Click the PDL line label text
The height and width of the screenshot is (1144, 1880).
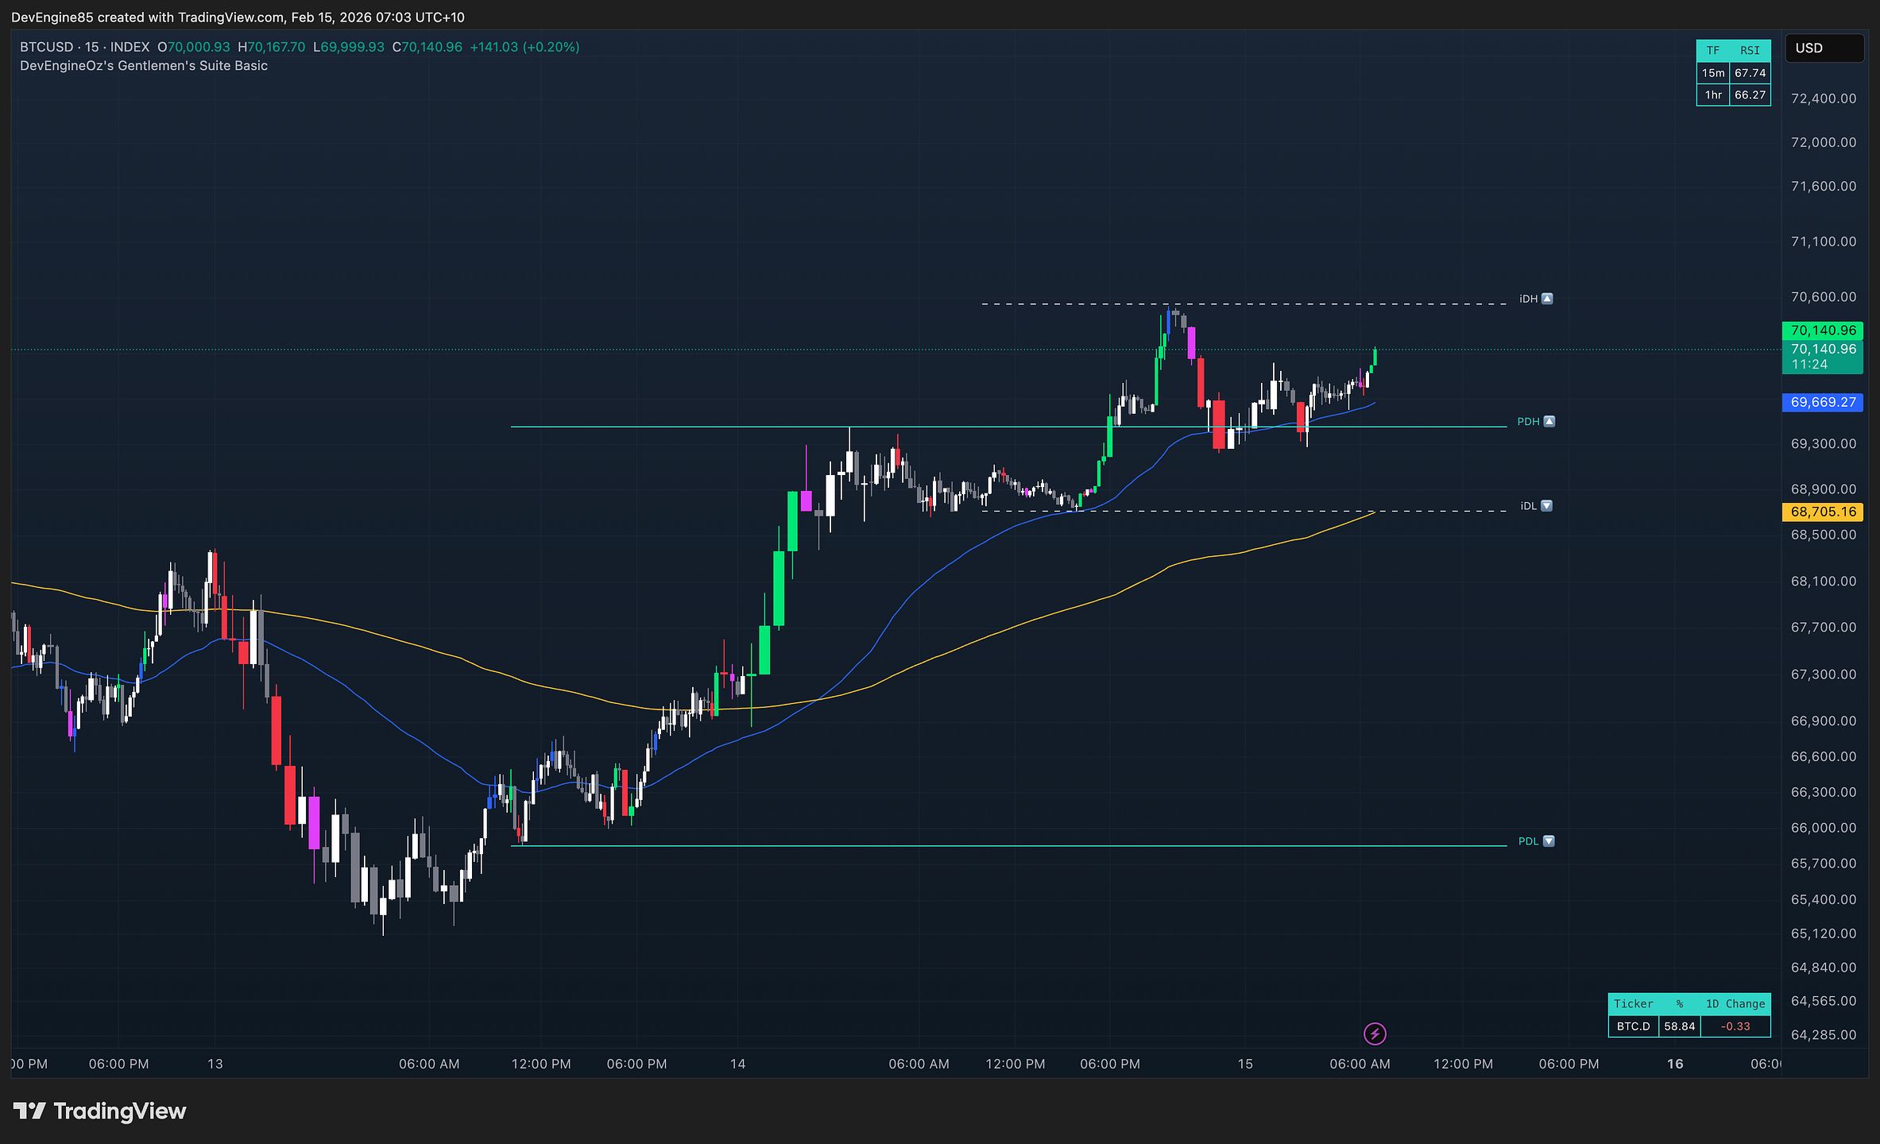[1528, 841]
